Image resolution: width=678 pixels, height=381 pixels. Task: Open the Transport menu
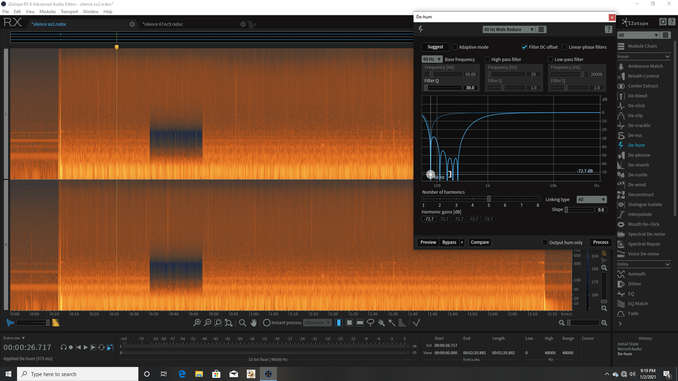[69, 12]
